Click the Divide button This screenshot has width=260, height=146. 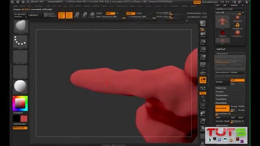click(222, 82)
